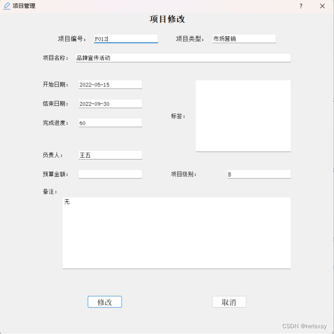Viewport: 334px width, 334px height.
Task: Click the 修改 button to save
Action: tap(105, 302)
